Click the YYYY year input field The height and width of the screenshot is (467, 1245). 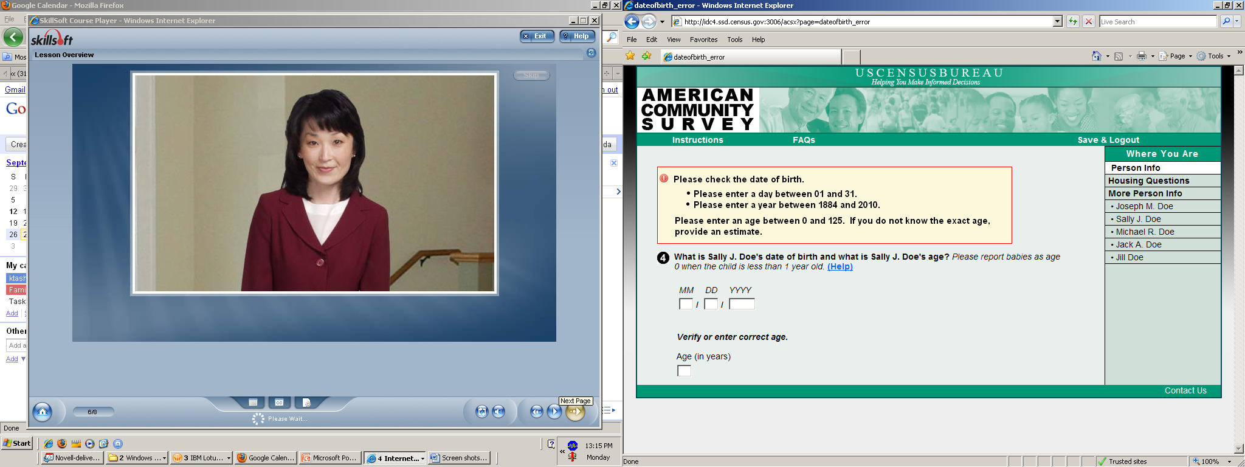point(742,304)
